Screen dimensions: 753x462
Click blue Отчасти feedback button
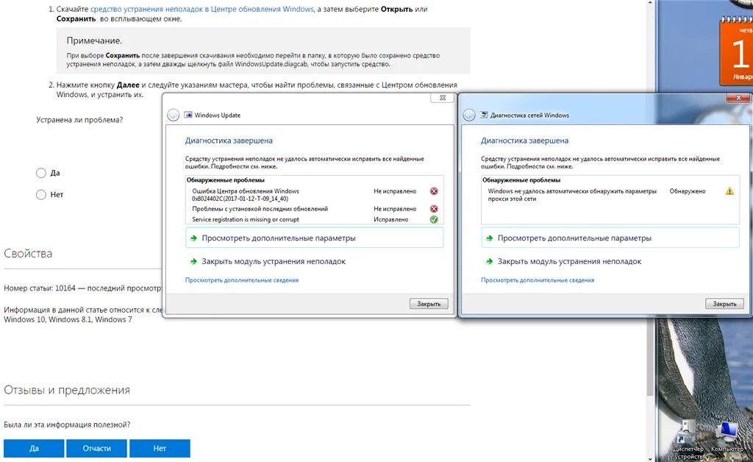click(x=96, y=448)
